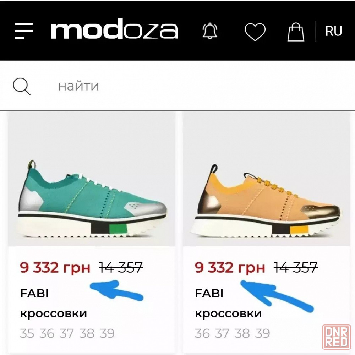Switch language via RU selector
The height and width of the screenshot is (355, 355).
334,31
